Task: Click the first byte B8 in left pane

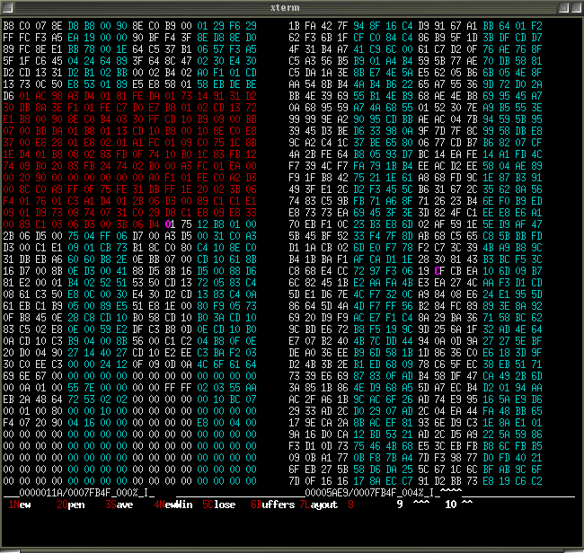Action: pos(9,25)
